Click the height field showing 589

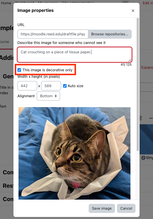pos(51,86)
